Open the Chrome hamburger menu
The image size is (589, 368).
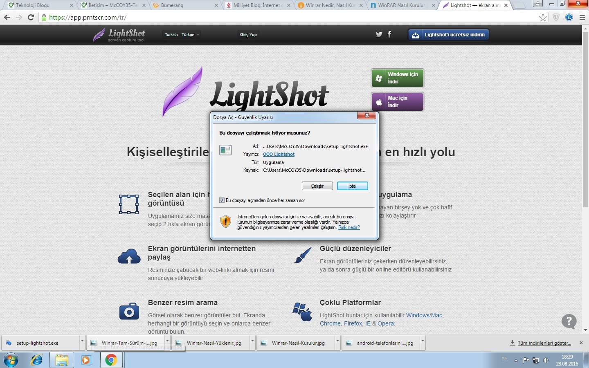click(x=582, y=18)
